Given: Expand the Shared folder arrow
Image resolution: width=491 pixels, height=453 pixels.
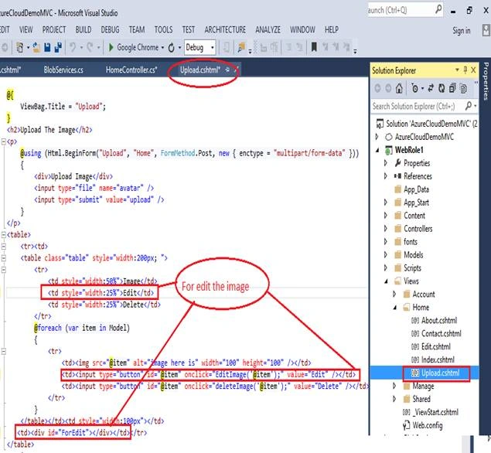Looking at the screenshot, I should click(x=394, y=399).
